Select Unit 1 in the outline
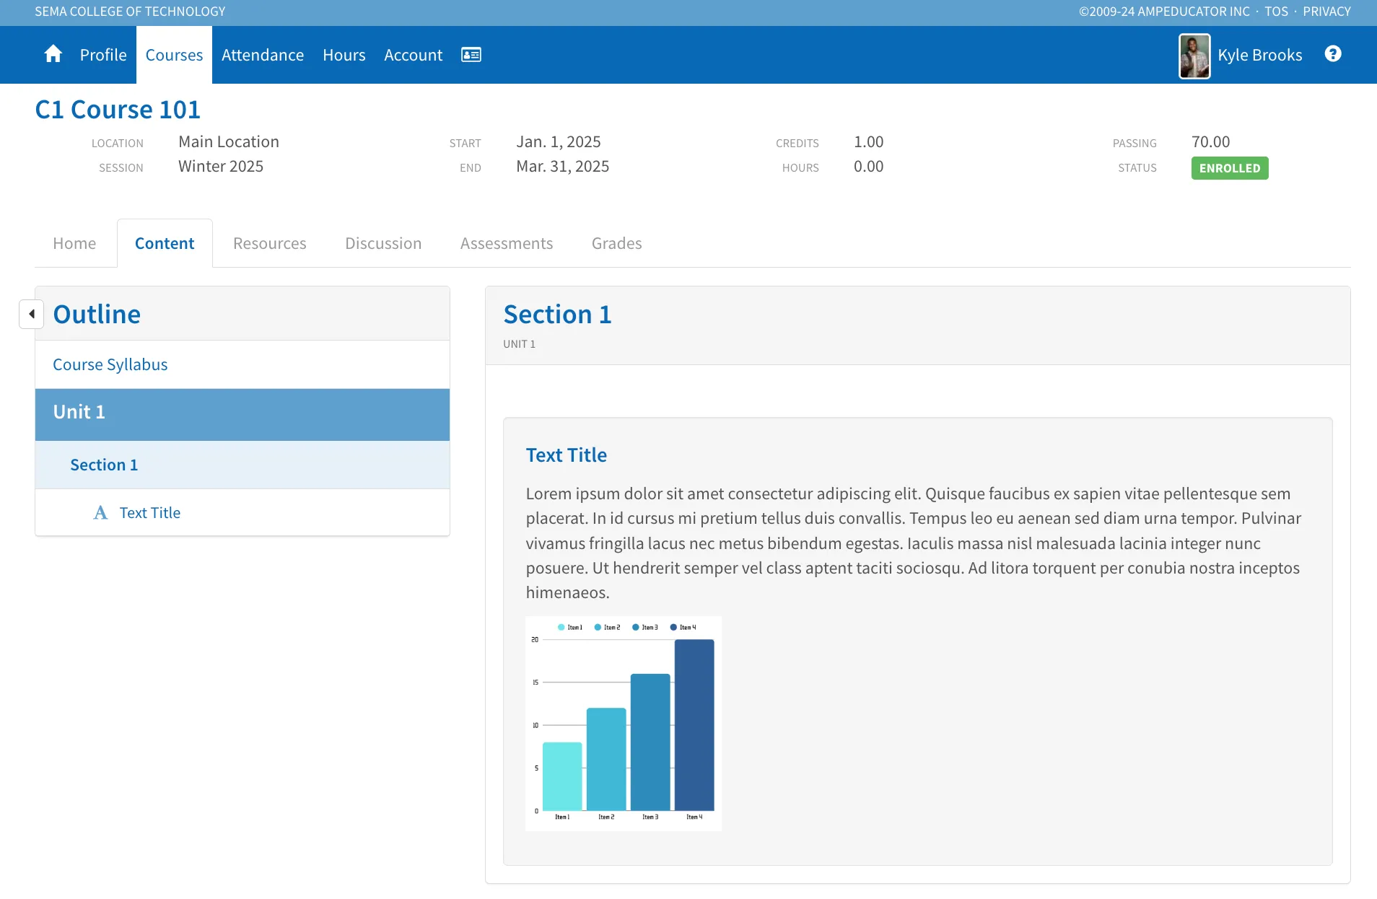1377x899 pixels. (x=242, y=414)
